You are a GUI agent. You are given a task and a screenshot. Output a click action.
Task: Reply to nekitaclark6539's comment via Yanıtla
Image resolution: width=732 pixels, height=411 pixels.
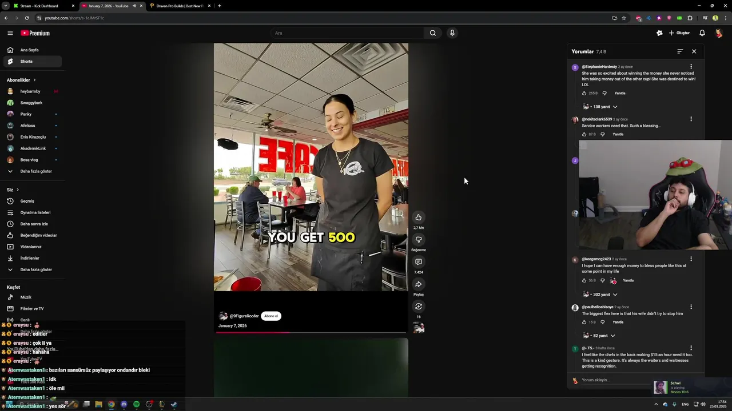pyautogui.click(x=618, y=134)
